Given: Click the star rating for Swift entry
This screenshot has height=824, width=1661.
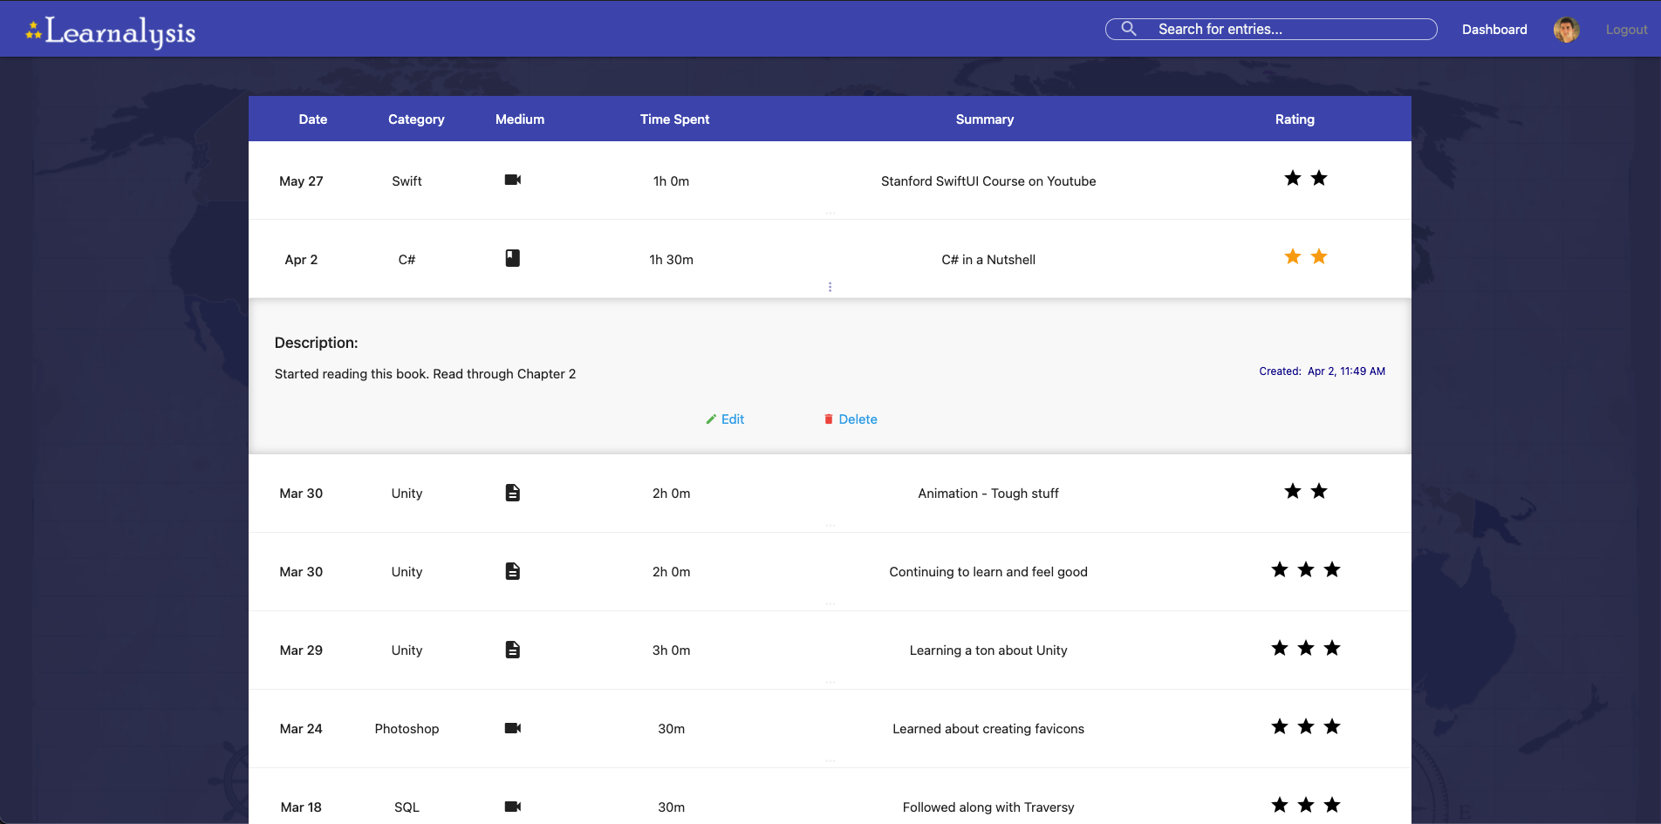Looking at the screenshot, I should [x=1306, y=178].
